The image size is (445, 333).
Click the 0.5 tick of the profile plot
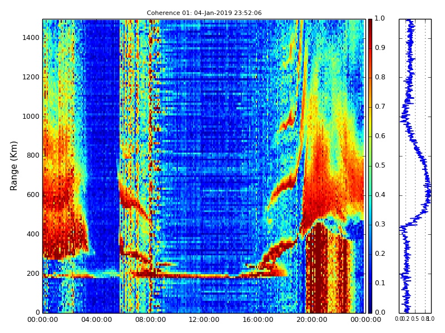415,319
